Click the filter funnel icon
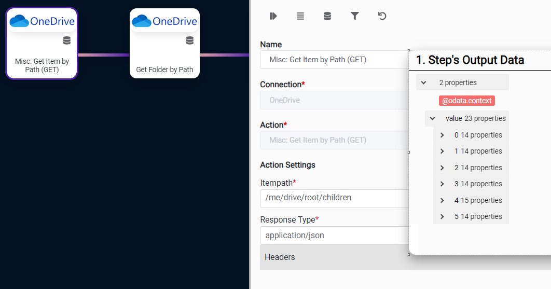 [355, 16]
